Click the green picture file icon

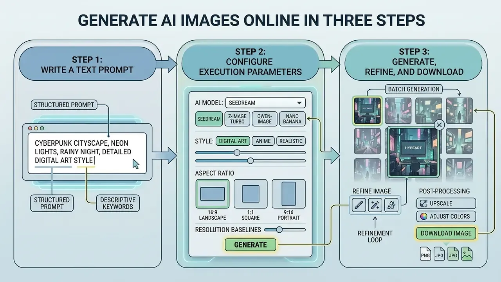click(x=467, y=253)
